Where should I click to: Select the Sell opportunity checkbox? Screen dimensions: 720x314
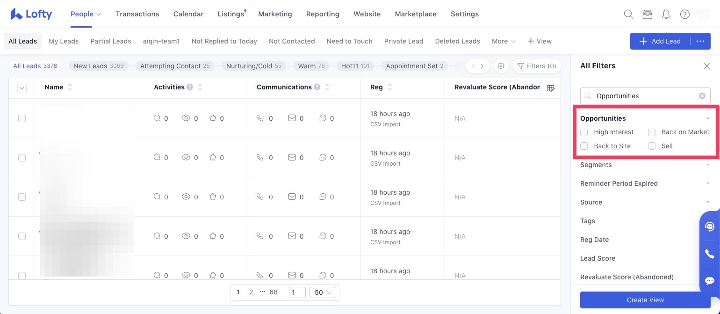[652, 146]
